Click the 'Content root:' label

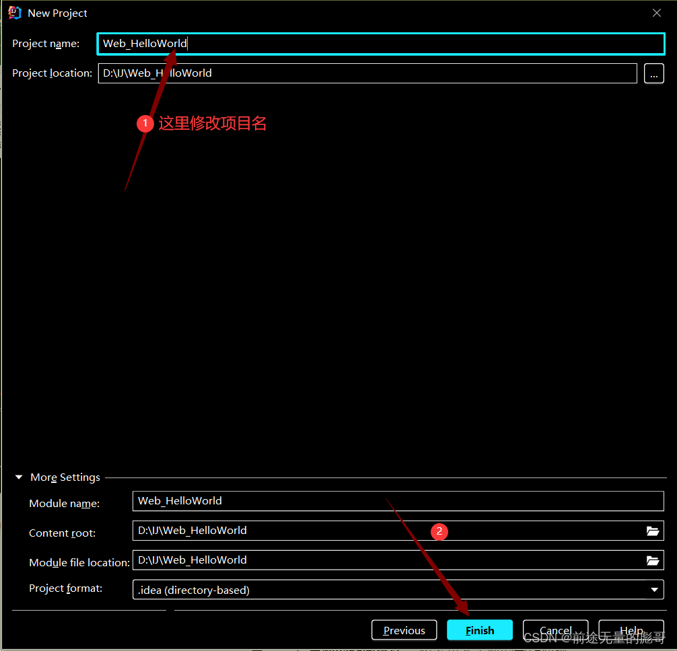pos(62,533)
